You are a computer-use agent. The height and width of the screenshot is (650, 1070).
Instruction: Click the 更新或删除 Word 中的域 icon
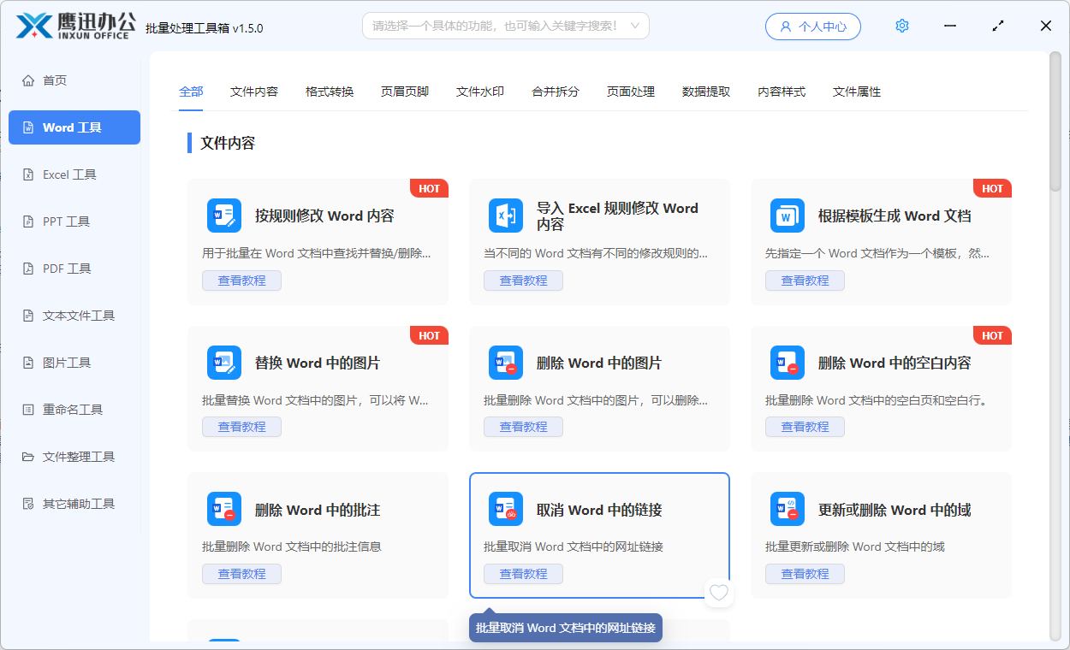coord(788,509)
